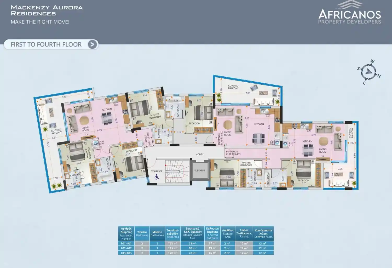Screen dimensions: 392x268
Task: Click the Total Area column header
Action: pyautogui.click(x=173, y=233)
